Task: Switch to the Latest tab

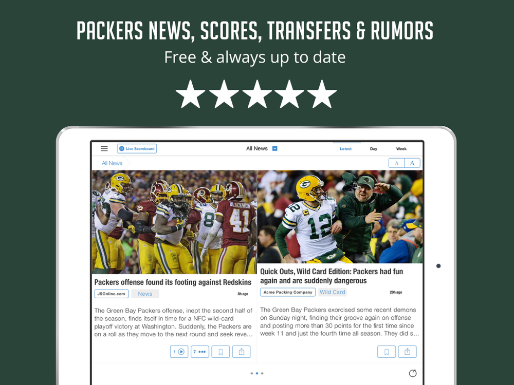Action: tap(345, 149)
